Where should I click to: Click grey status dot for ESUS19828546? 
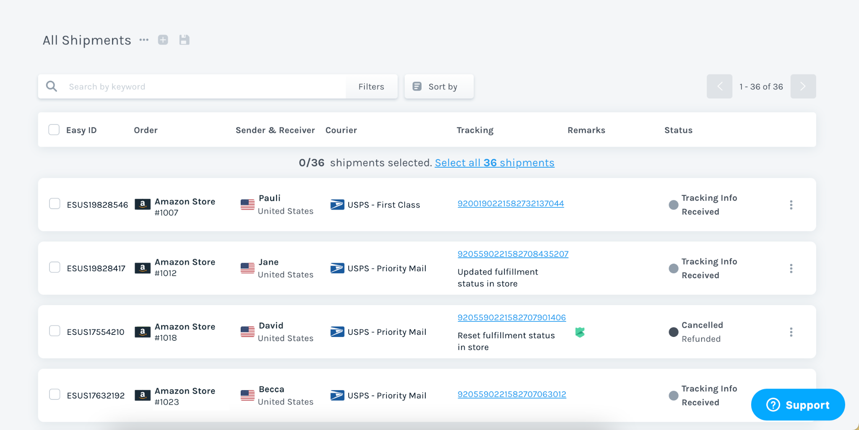coord(673,205)
